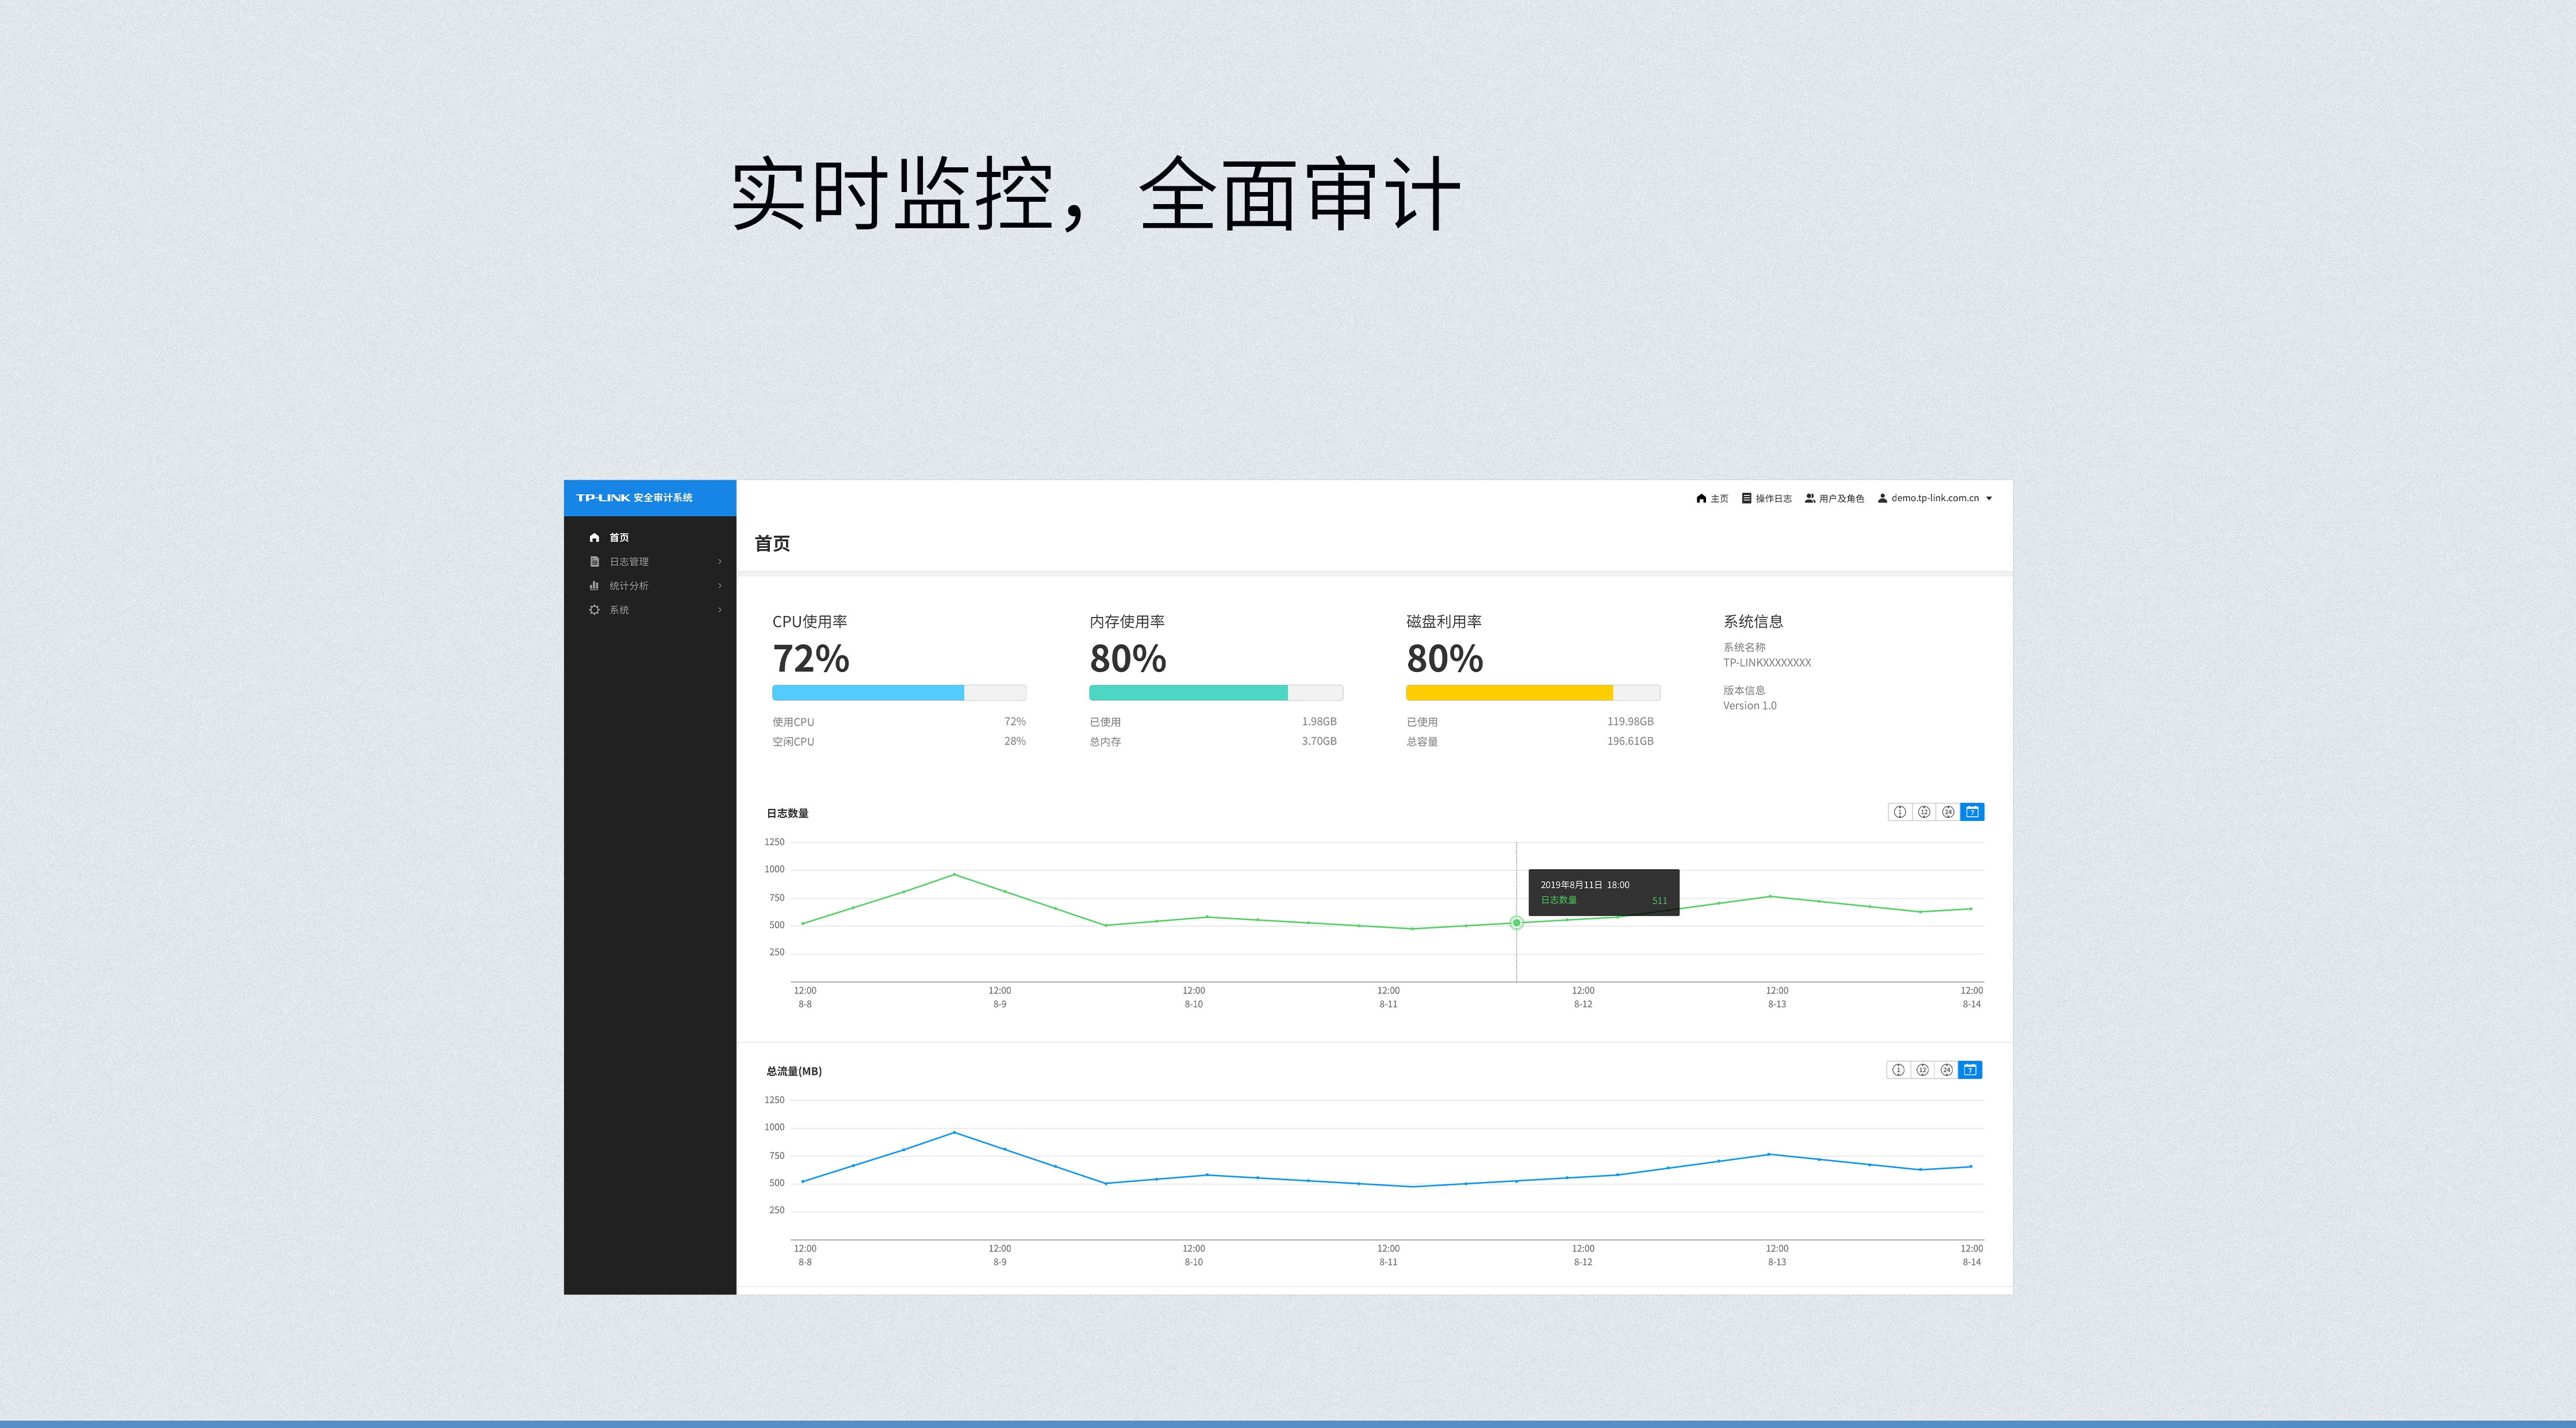
Task: Click the TP-LINK 安全审计系统 logo
Action: [634, 498]
